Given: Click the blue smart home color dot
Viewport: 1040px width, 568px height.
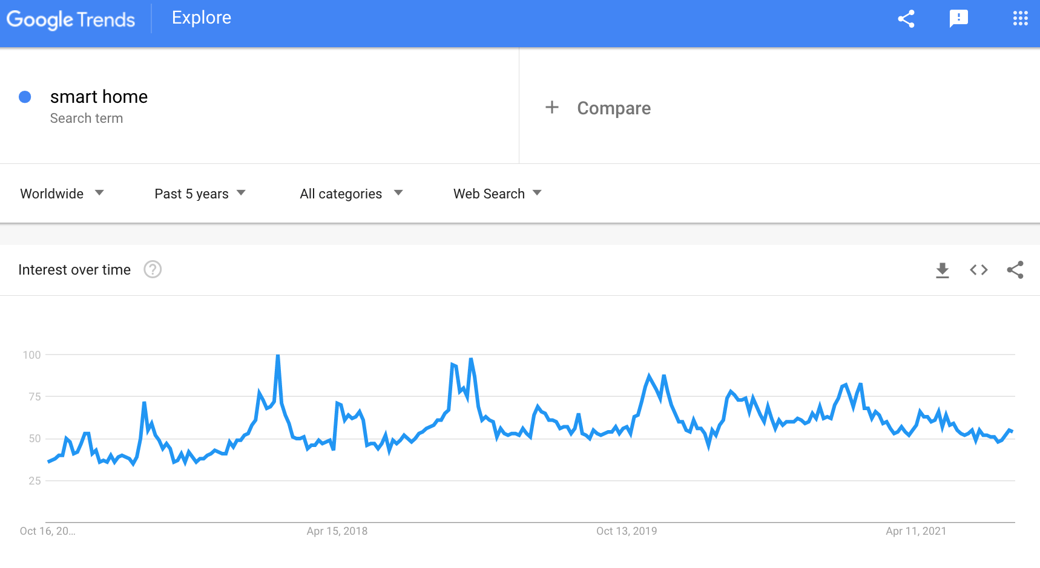Looking at the screenshot, I should [25, 97].
